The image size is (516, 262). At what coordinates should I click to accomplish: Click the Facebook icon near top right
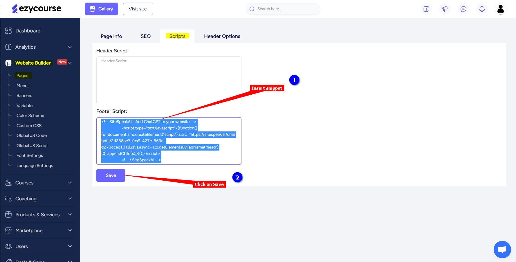point(426,9)
